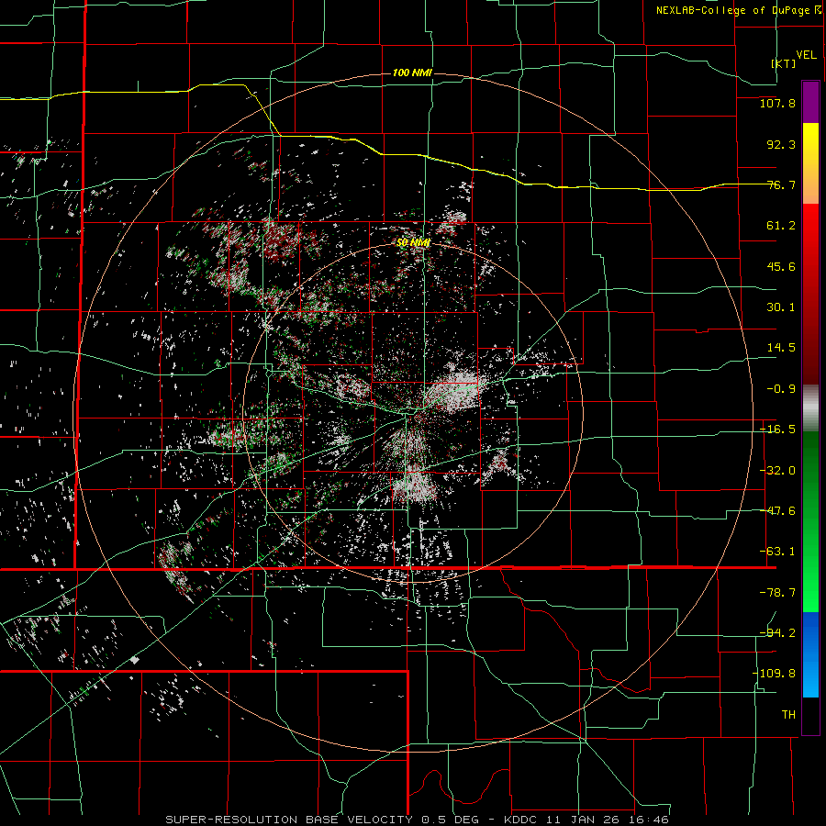This screenshot has height=826, width=826.
Task: Click the -16.5 velocity scale value
Action: coord(777,430)
